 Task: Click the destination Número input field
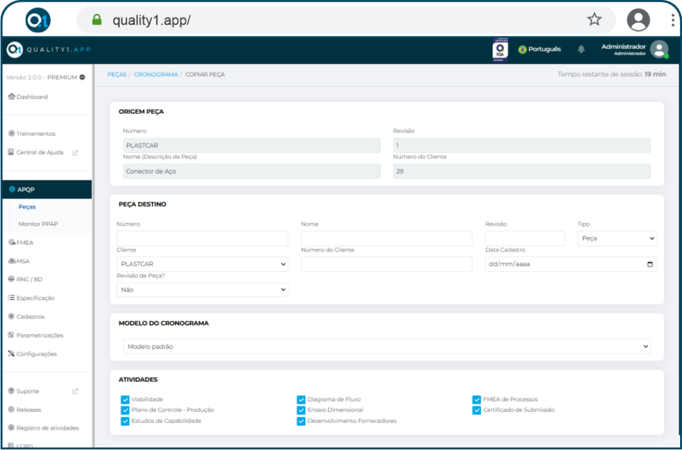click(x=202, y=238)
